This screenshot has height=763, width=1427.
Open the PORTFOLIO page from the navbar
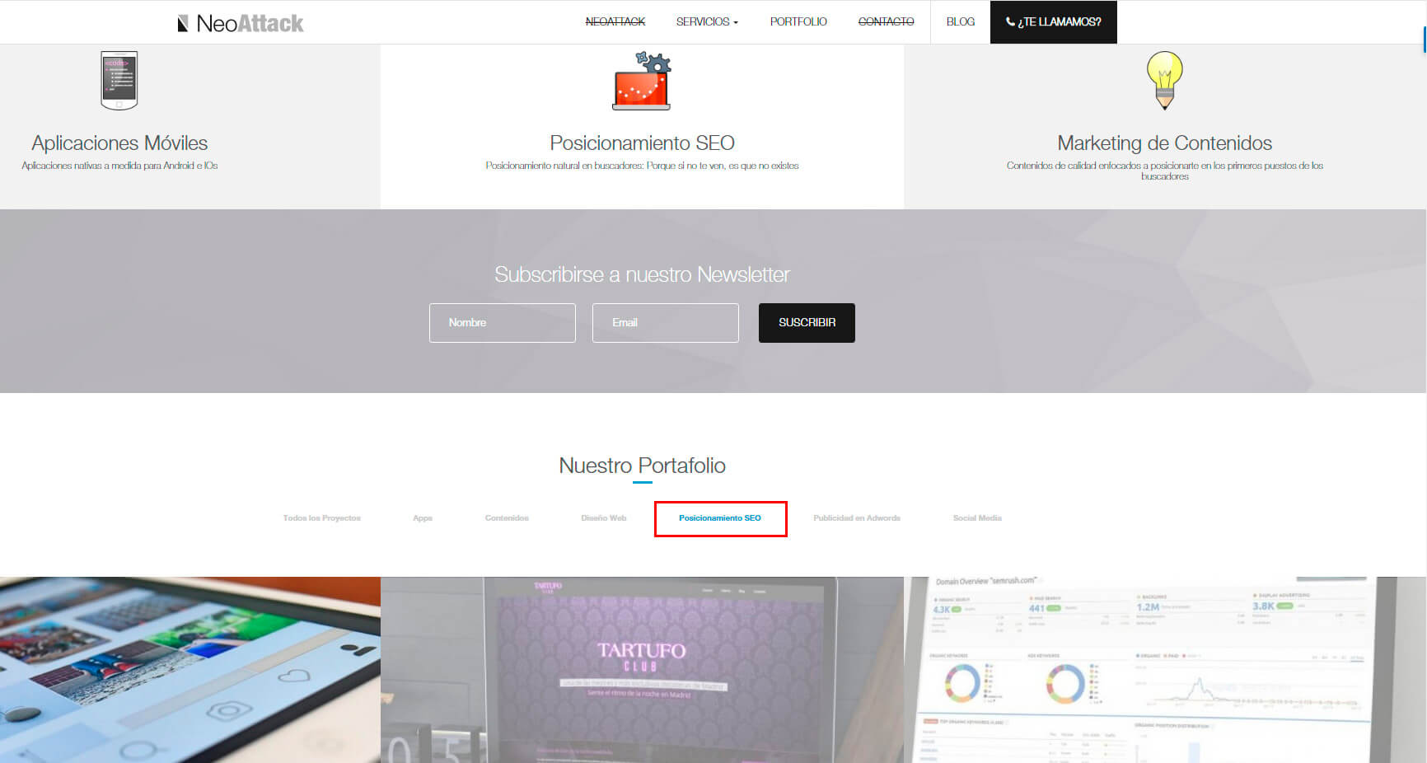[x=798, y=21]
